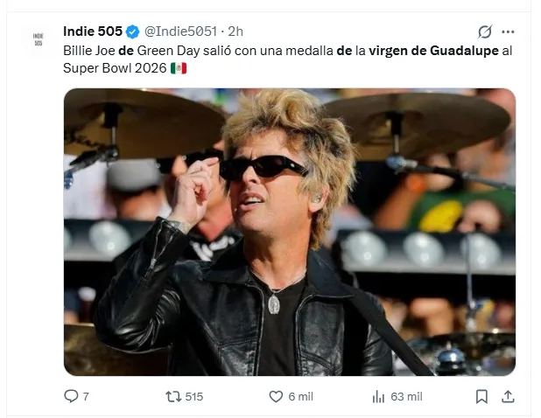Open view analytics bar chart icon
Viewport: 541px width, 418px height.
point(378,396)
